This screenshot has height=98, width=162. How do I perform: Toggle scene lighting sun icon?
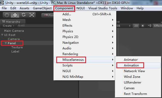pos(143,26)
